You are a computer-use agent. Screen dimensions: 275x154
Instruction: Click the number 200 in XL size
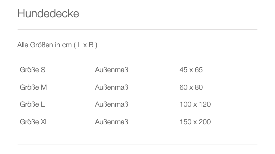205,122
